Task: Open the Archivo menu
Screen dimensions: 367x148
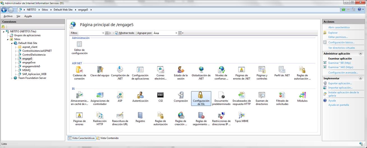Action: pos(8,16)
